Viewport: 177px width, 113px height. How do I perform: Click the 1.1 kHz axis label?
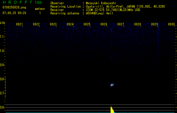pyautogui.click(x=3, y=37)
